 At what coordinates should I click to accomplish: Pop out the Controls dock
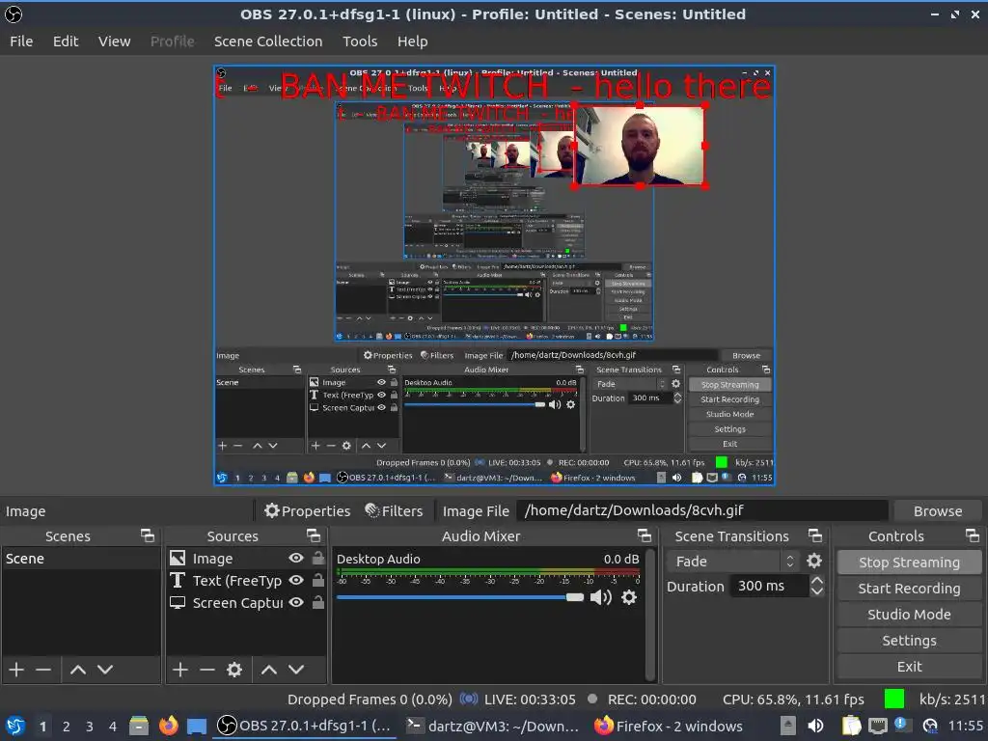tap(973, 536)
